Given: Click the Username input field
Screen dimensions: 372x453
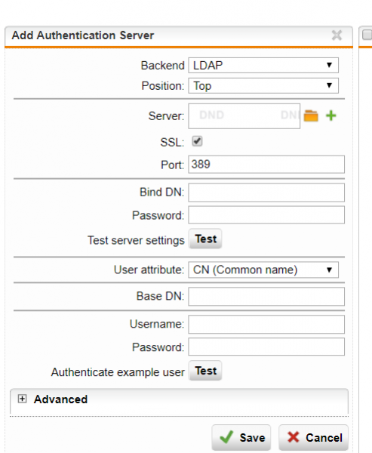Looking at the screenshot, I should point(266,324).
